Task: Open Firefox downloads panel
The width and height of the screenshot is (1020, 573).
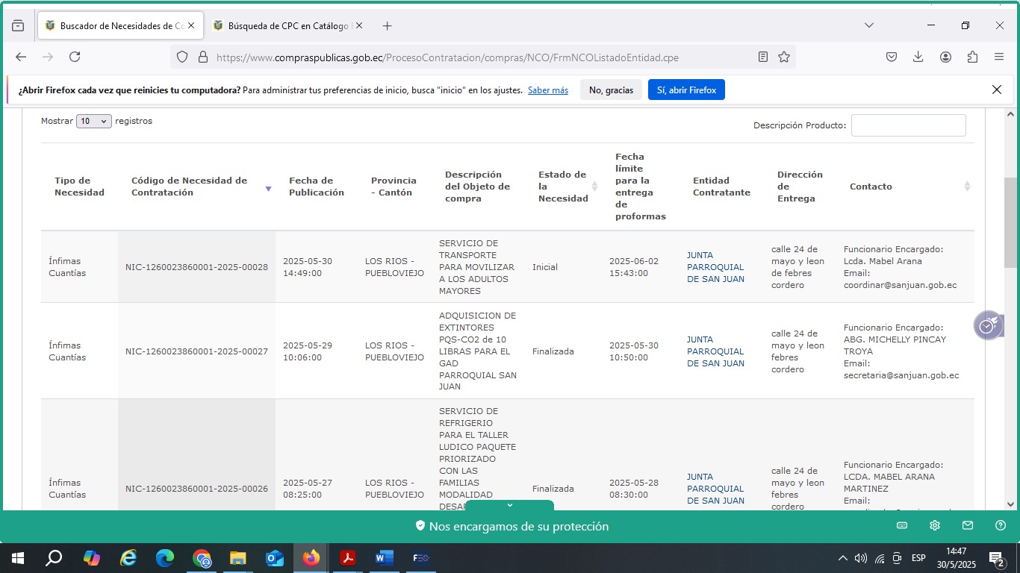Action: coord(918,57)
